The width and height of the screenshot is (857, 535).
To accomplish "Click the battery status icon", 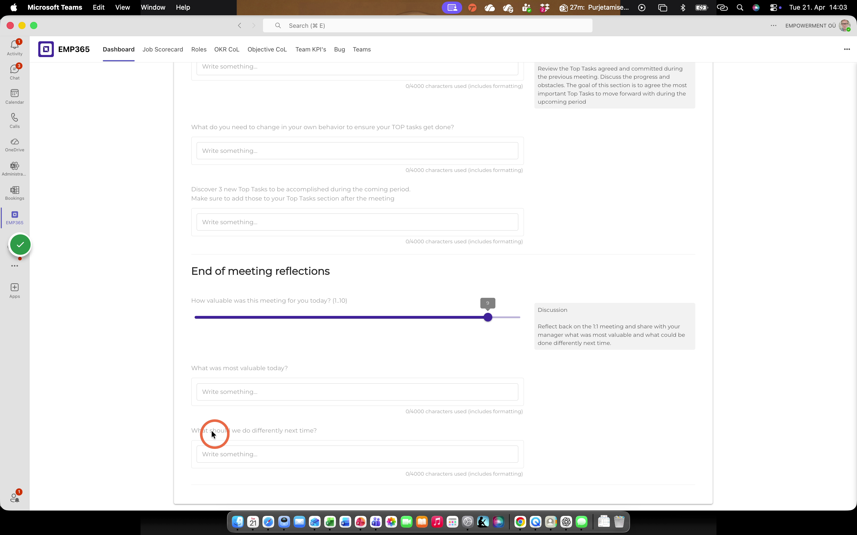I will [701, 7].
